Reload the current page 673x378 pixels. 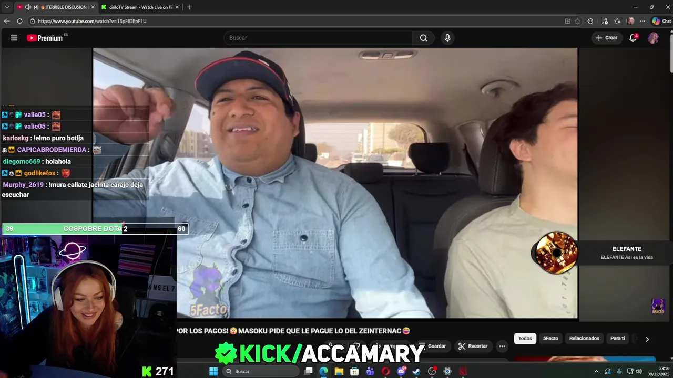(x=19, y=21)
